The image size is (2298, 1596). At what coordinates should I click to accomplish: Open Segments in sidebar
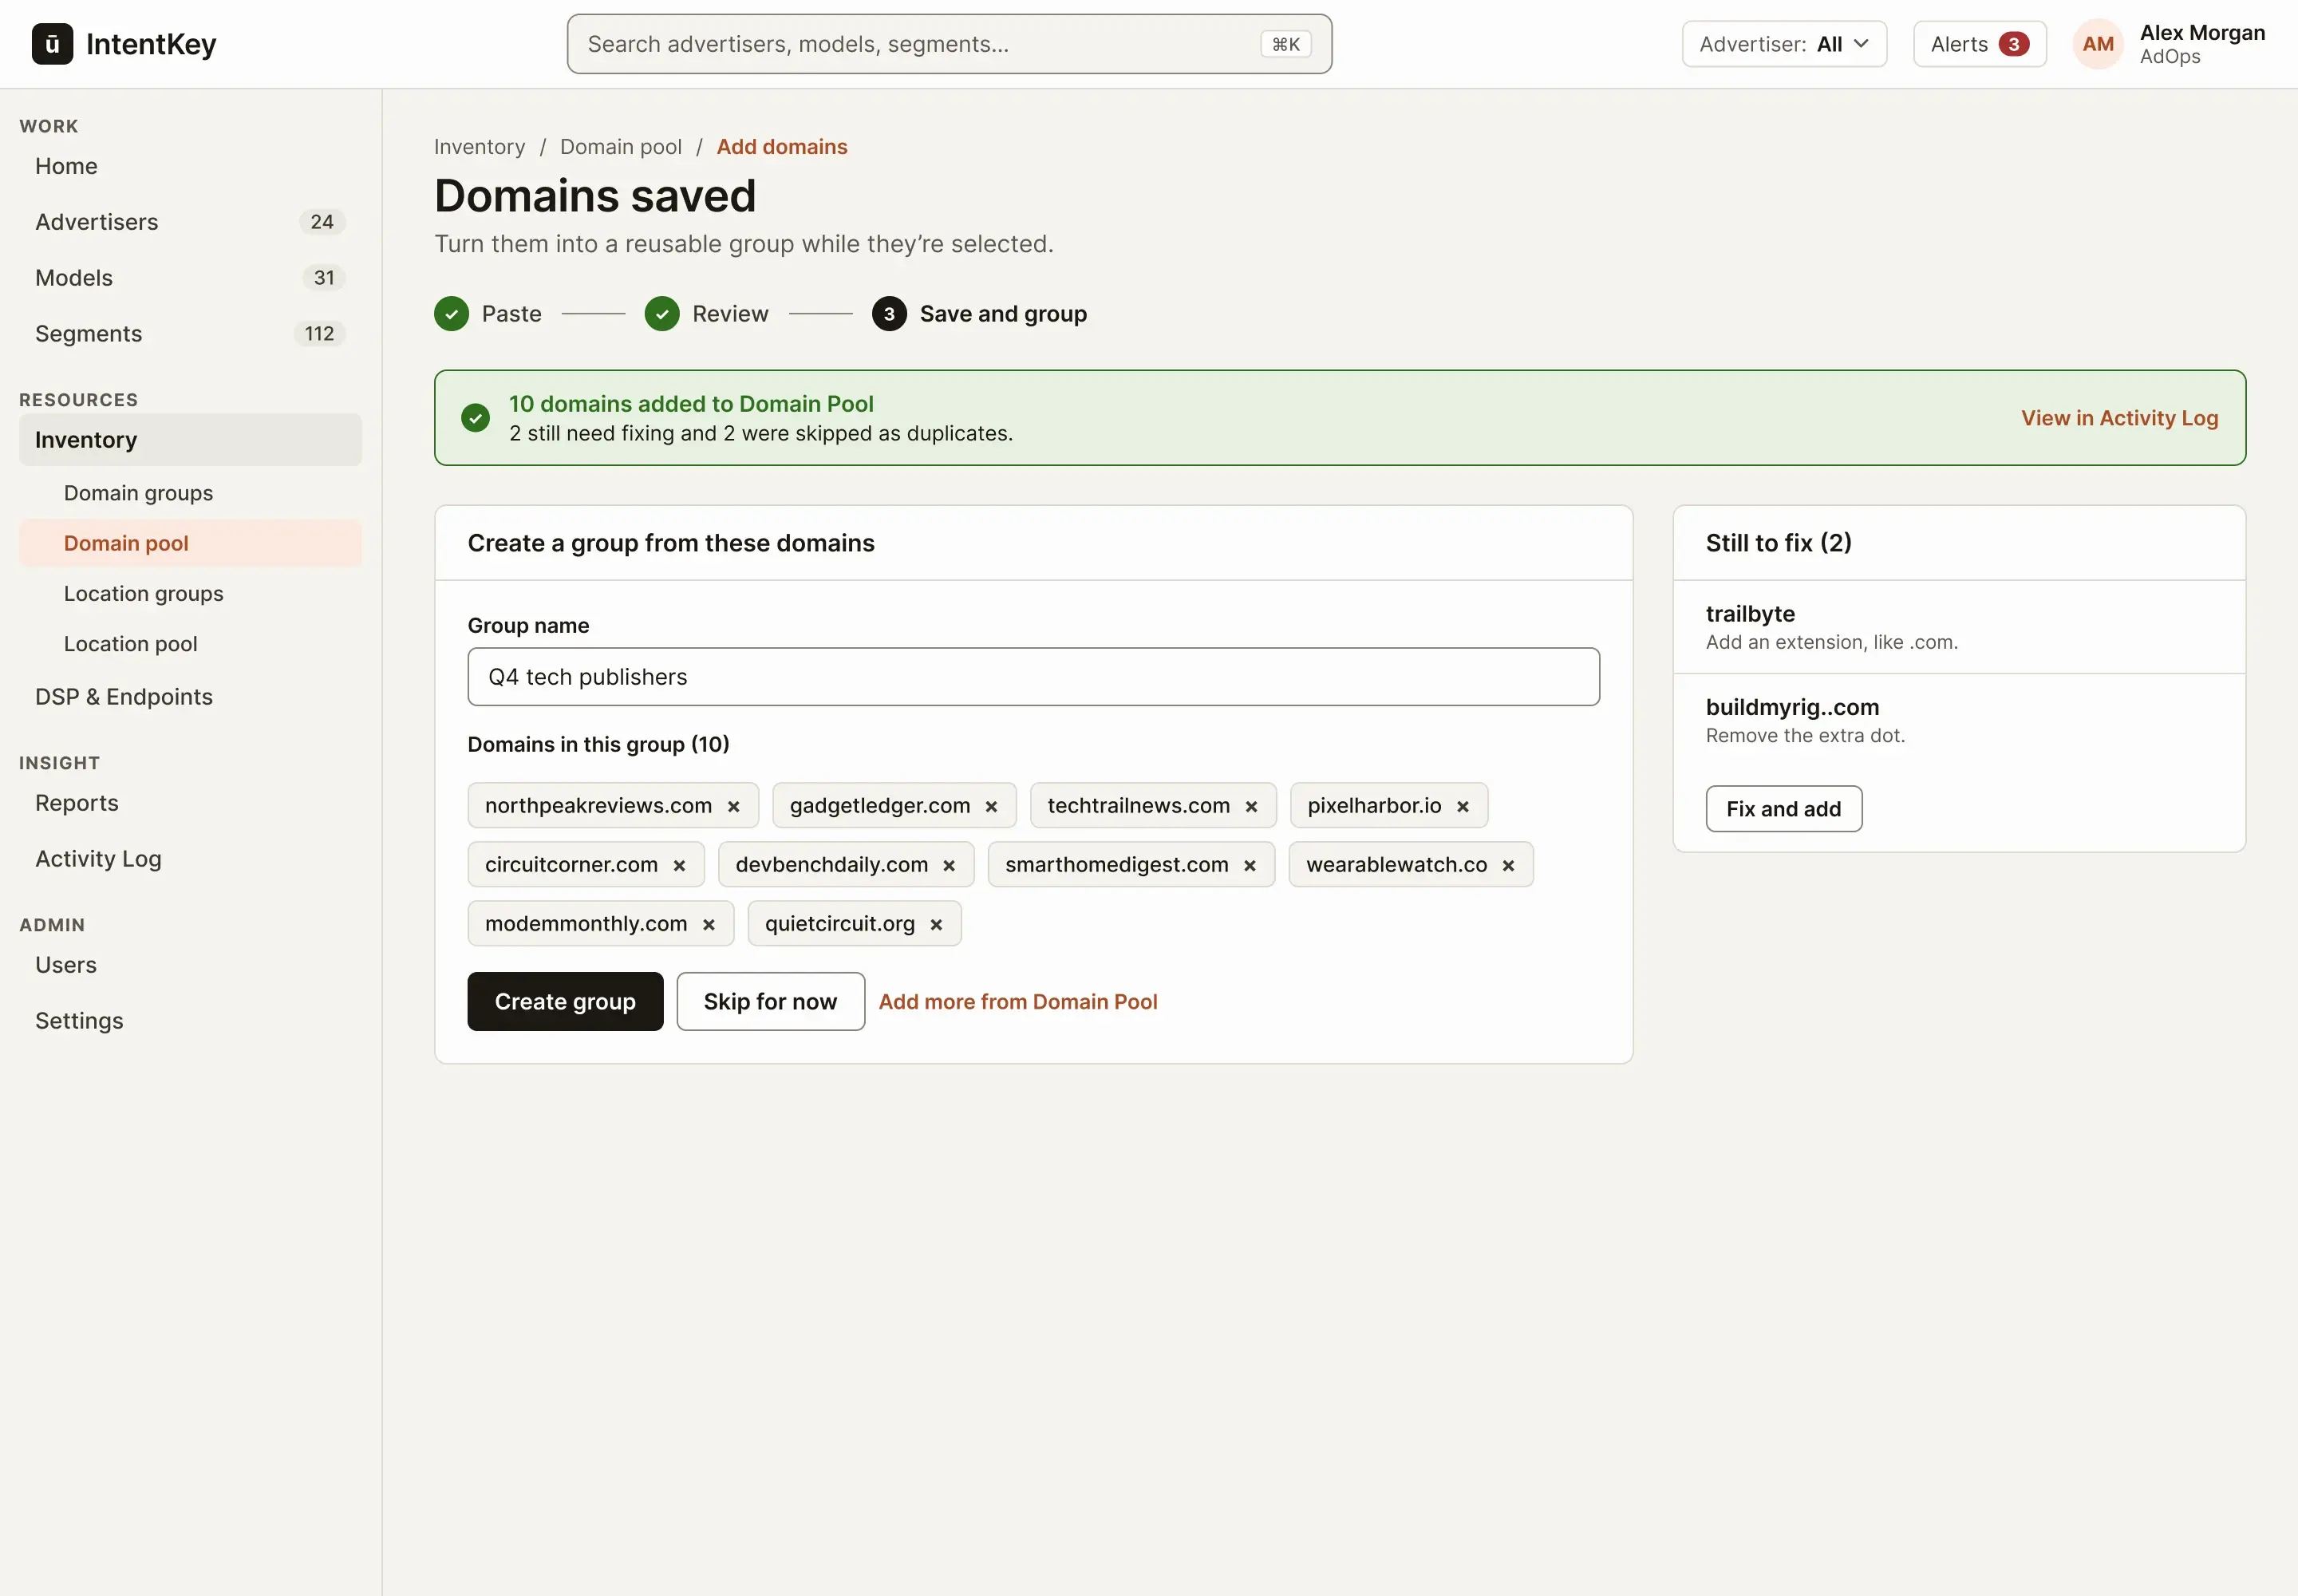point(191,334)
